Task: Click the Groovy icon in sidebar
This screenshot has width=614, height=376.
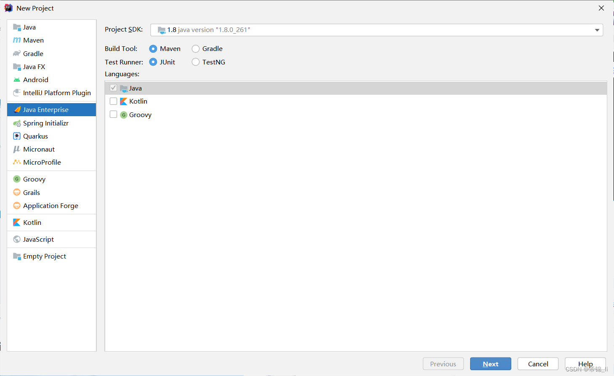Action: [17, 179]
